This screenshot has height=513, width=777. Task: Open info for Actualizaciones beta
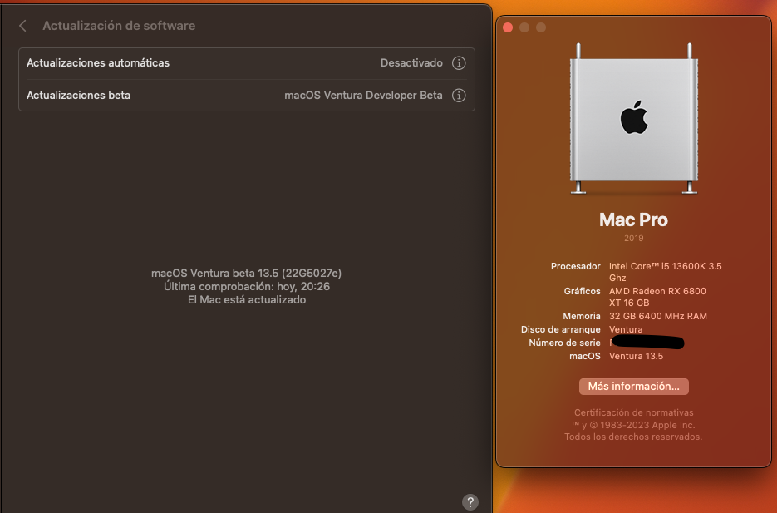point(459,95)
